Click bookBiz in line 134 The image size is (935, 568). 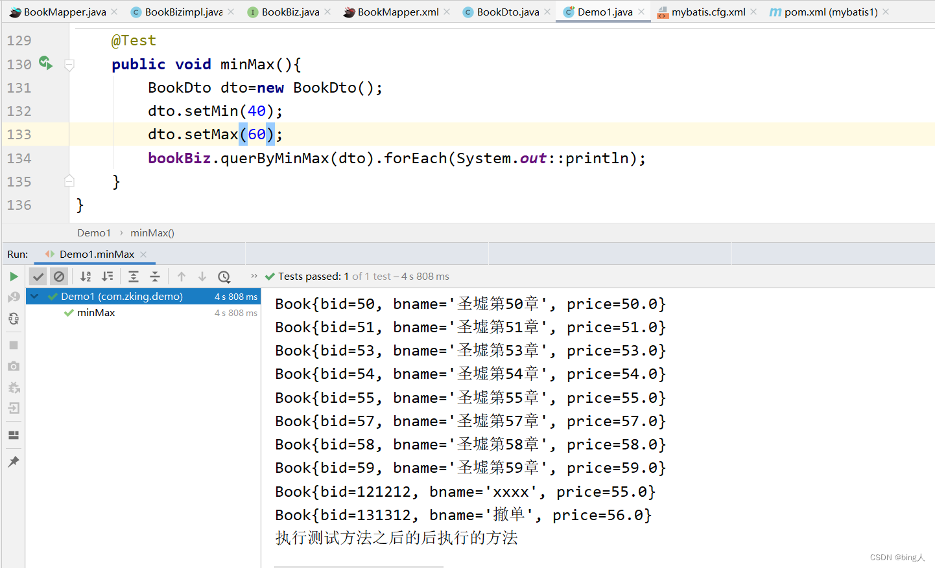tap(180, 158)
